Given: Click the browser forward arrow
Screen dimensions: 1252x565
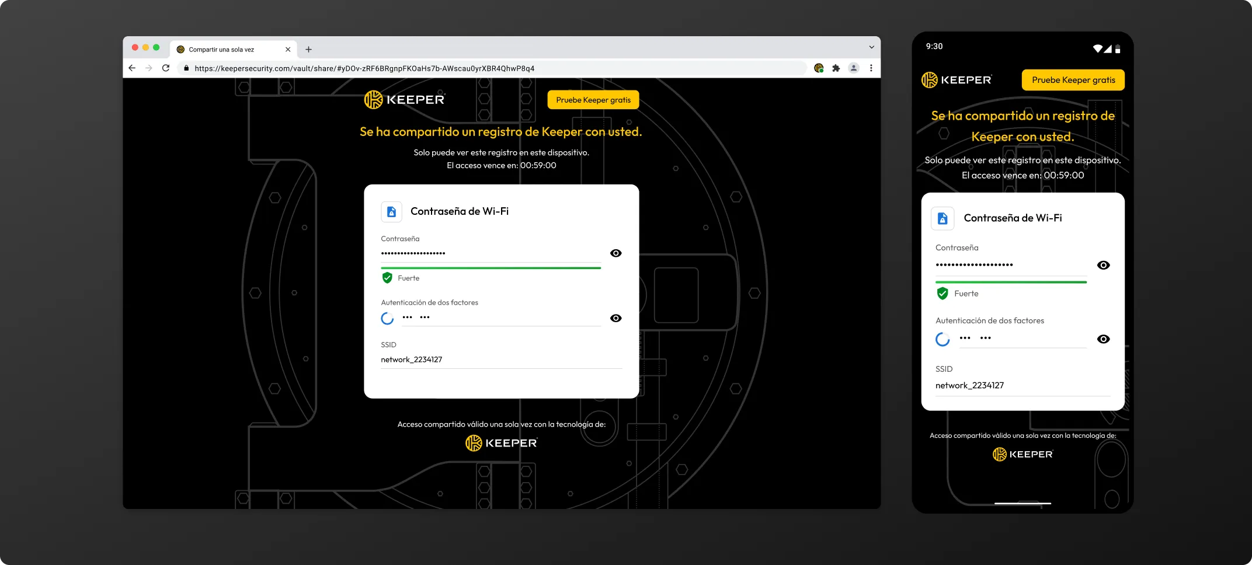Looking at the screenshot, I should (149, 68).
